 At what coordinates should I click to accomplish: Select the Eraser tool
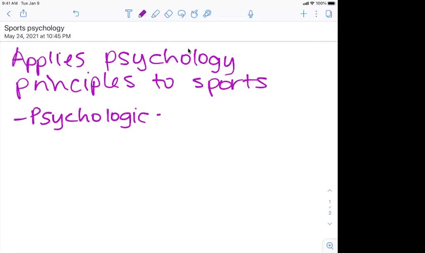(169, 14)
